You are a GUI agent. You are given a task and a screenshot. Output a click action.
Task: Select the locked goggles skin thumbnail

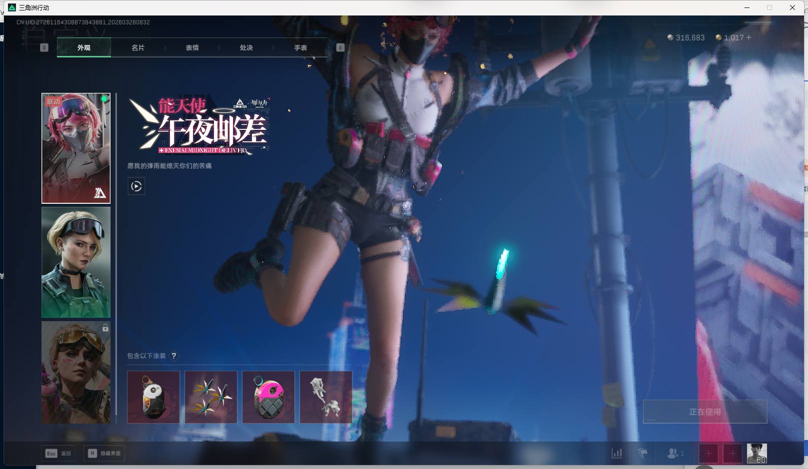point(76,372)
